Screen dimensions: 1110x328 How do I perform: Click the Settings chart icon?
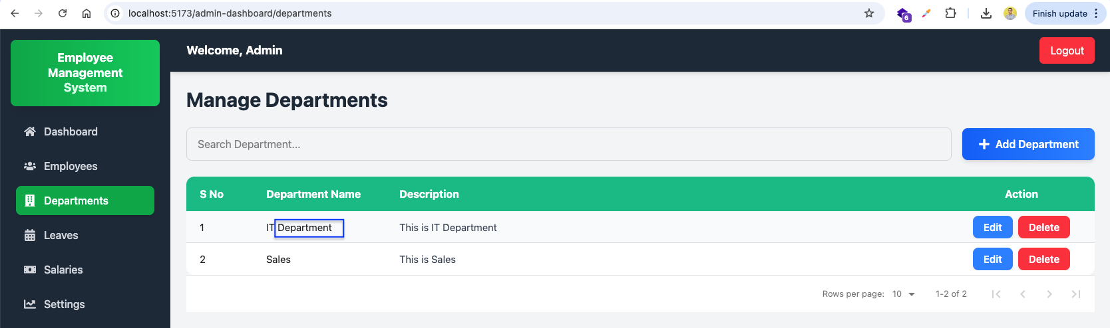click(x=29, y=304)
